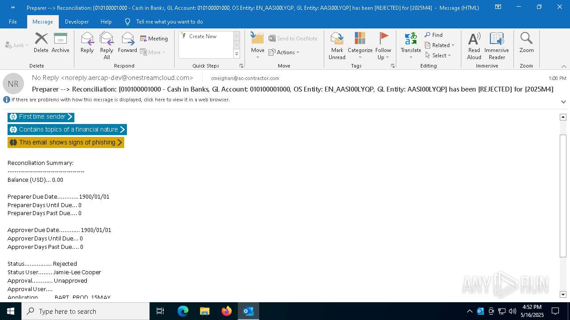The width and height of the screenshot is (570, 320).
Task: Launch Firefox from taskbar
Action: pyautogui.click(x=227, y=311)
